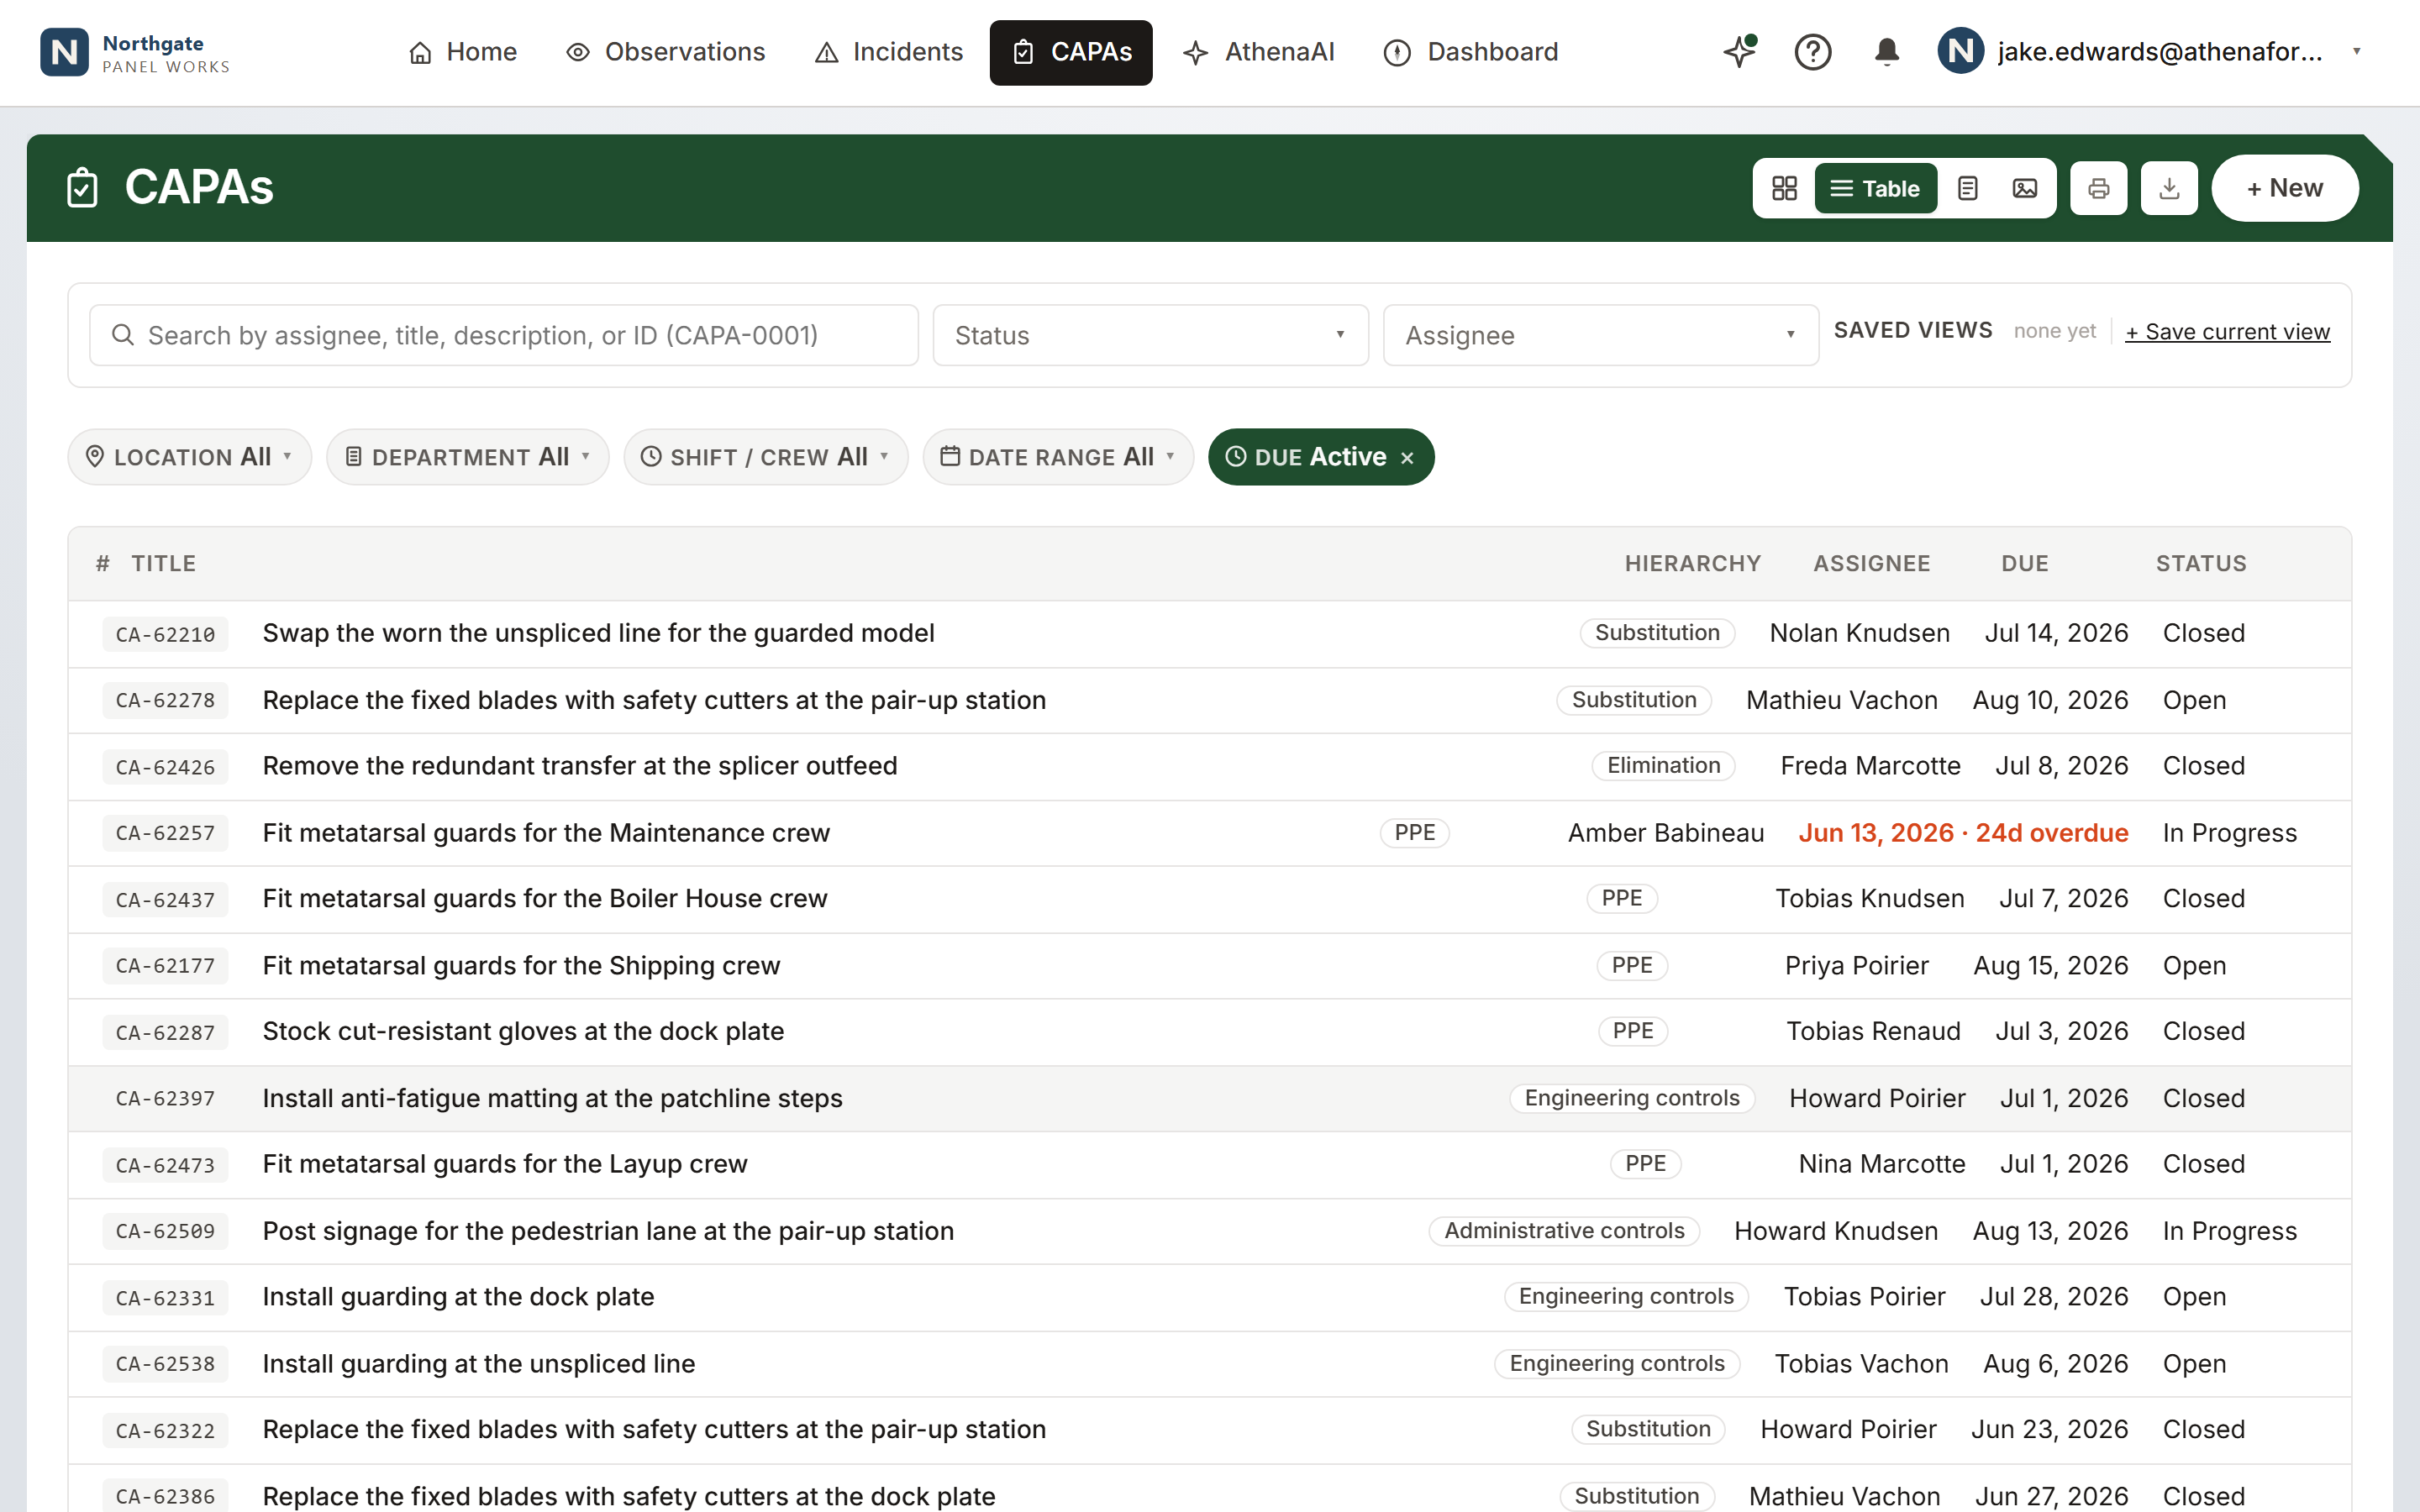The width and height of the screenshot is (2420, 1512).
Task: Click Open status on Mathieu Vachon row
Action: 2194,700
